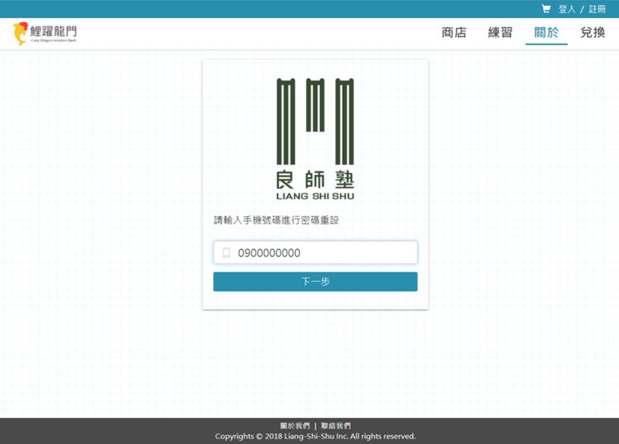Click the Liang Shi Shu logo image
The width and height of the screenshot is (619, 444).
tap(315, 139)
